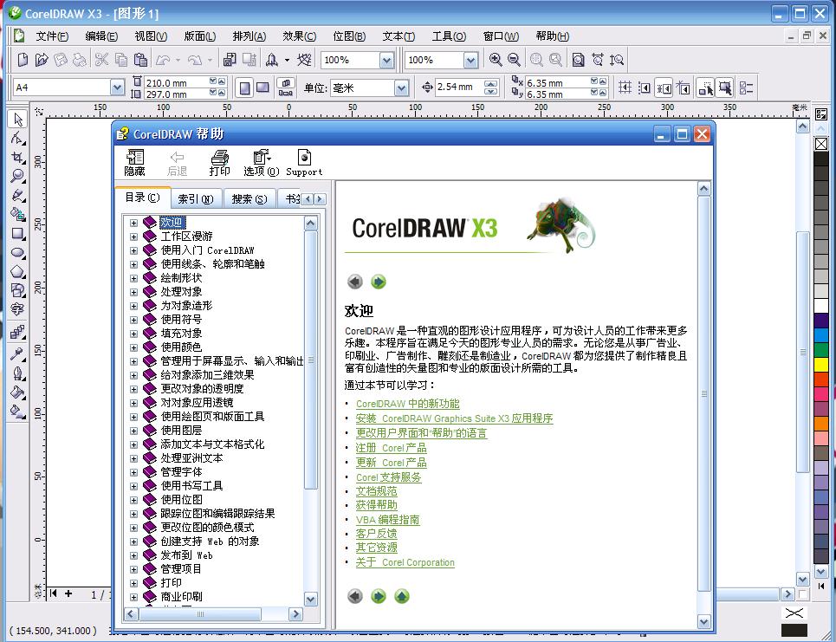Open the 单位 units dropdown (毫米)
Image resolution: width=836 pixels, height=642 pixels.
(401, 88)
